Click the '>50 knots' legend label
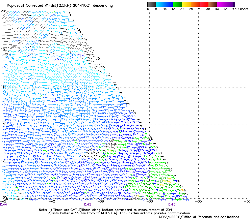The height and width of the screenshot is (219, 250). tap(240, 9)
